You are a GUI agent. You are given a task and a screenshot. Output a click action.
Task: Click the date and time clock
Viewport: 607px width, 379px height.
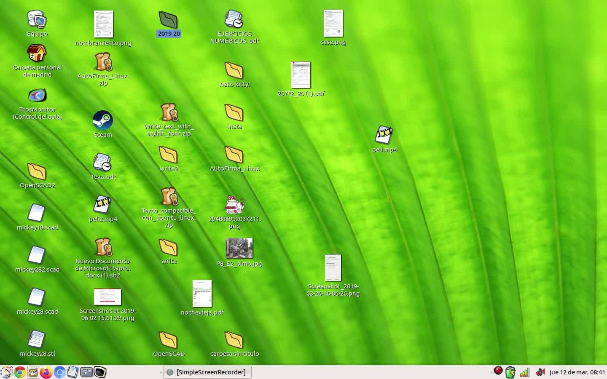[x=577, y=372]
